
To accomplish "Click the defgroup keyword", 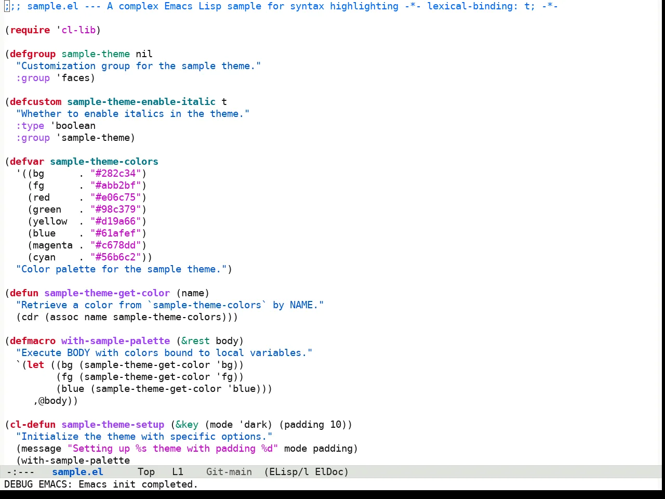I will pyautogui.click(x=33, y=54).
